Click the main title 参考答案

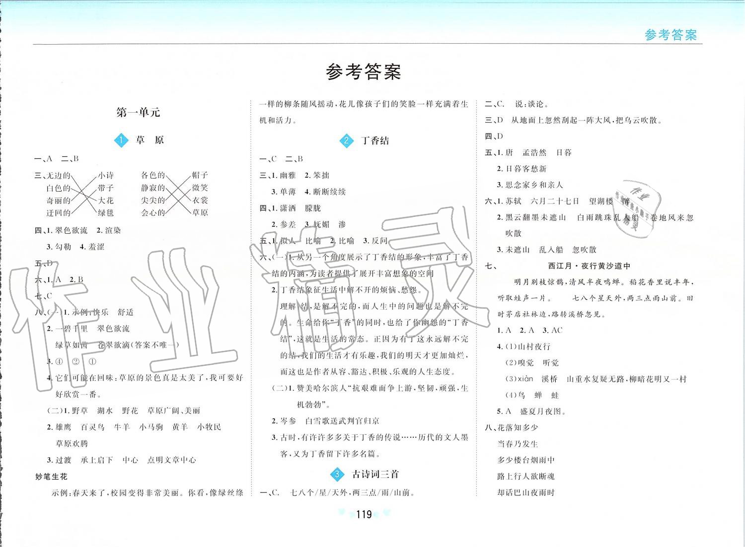[364, 72]
